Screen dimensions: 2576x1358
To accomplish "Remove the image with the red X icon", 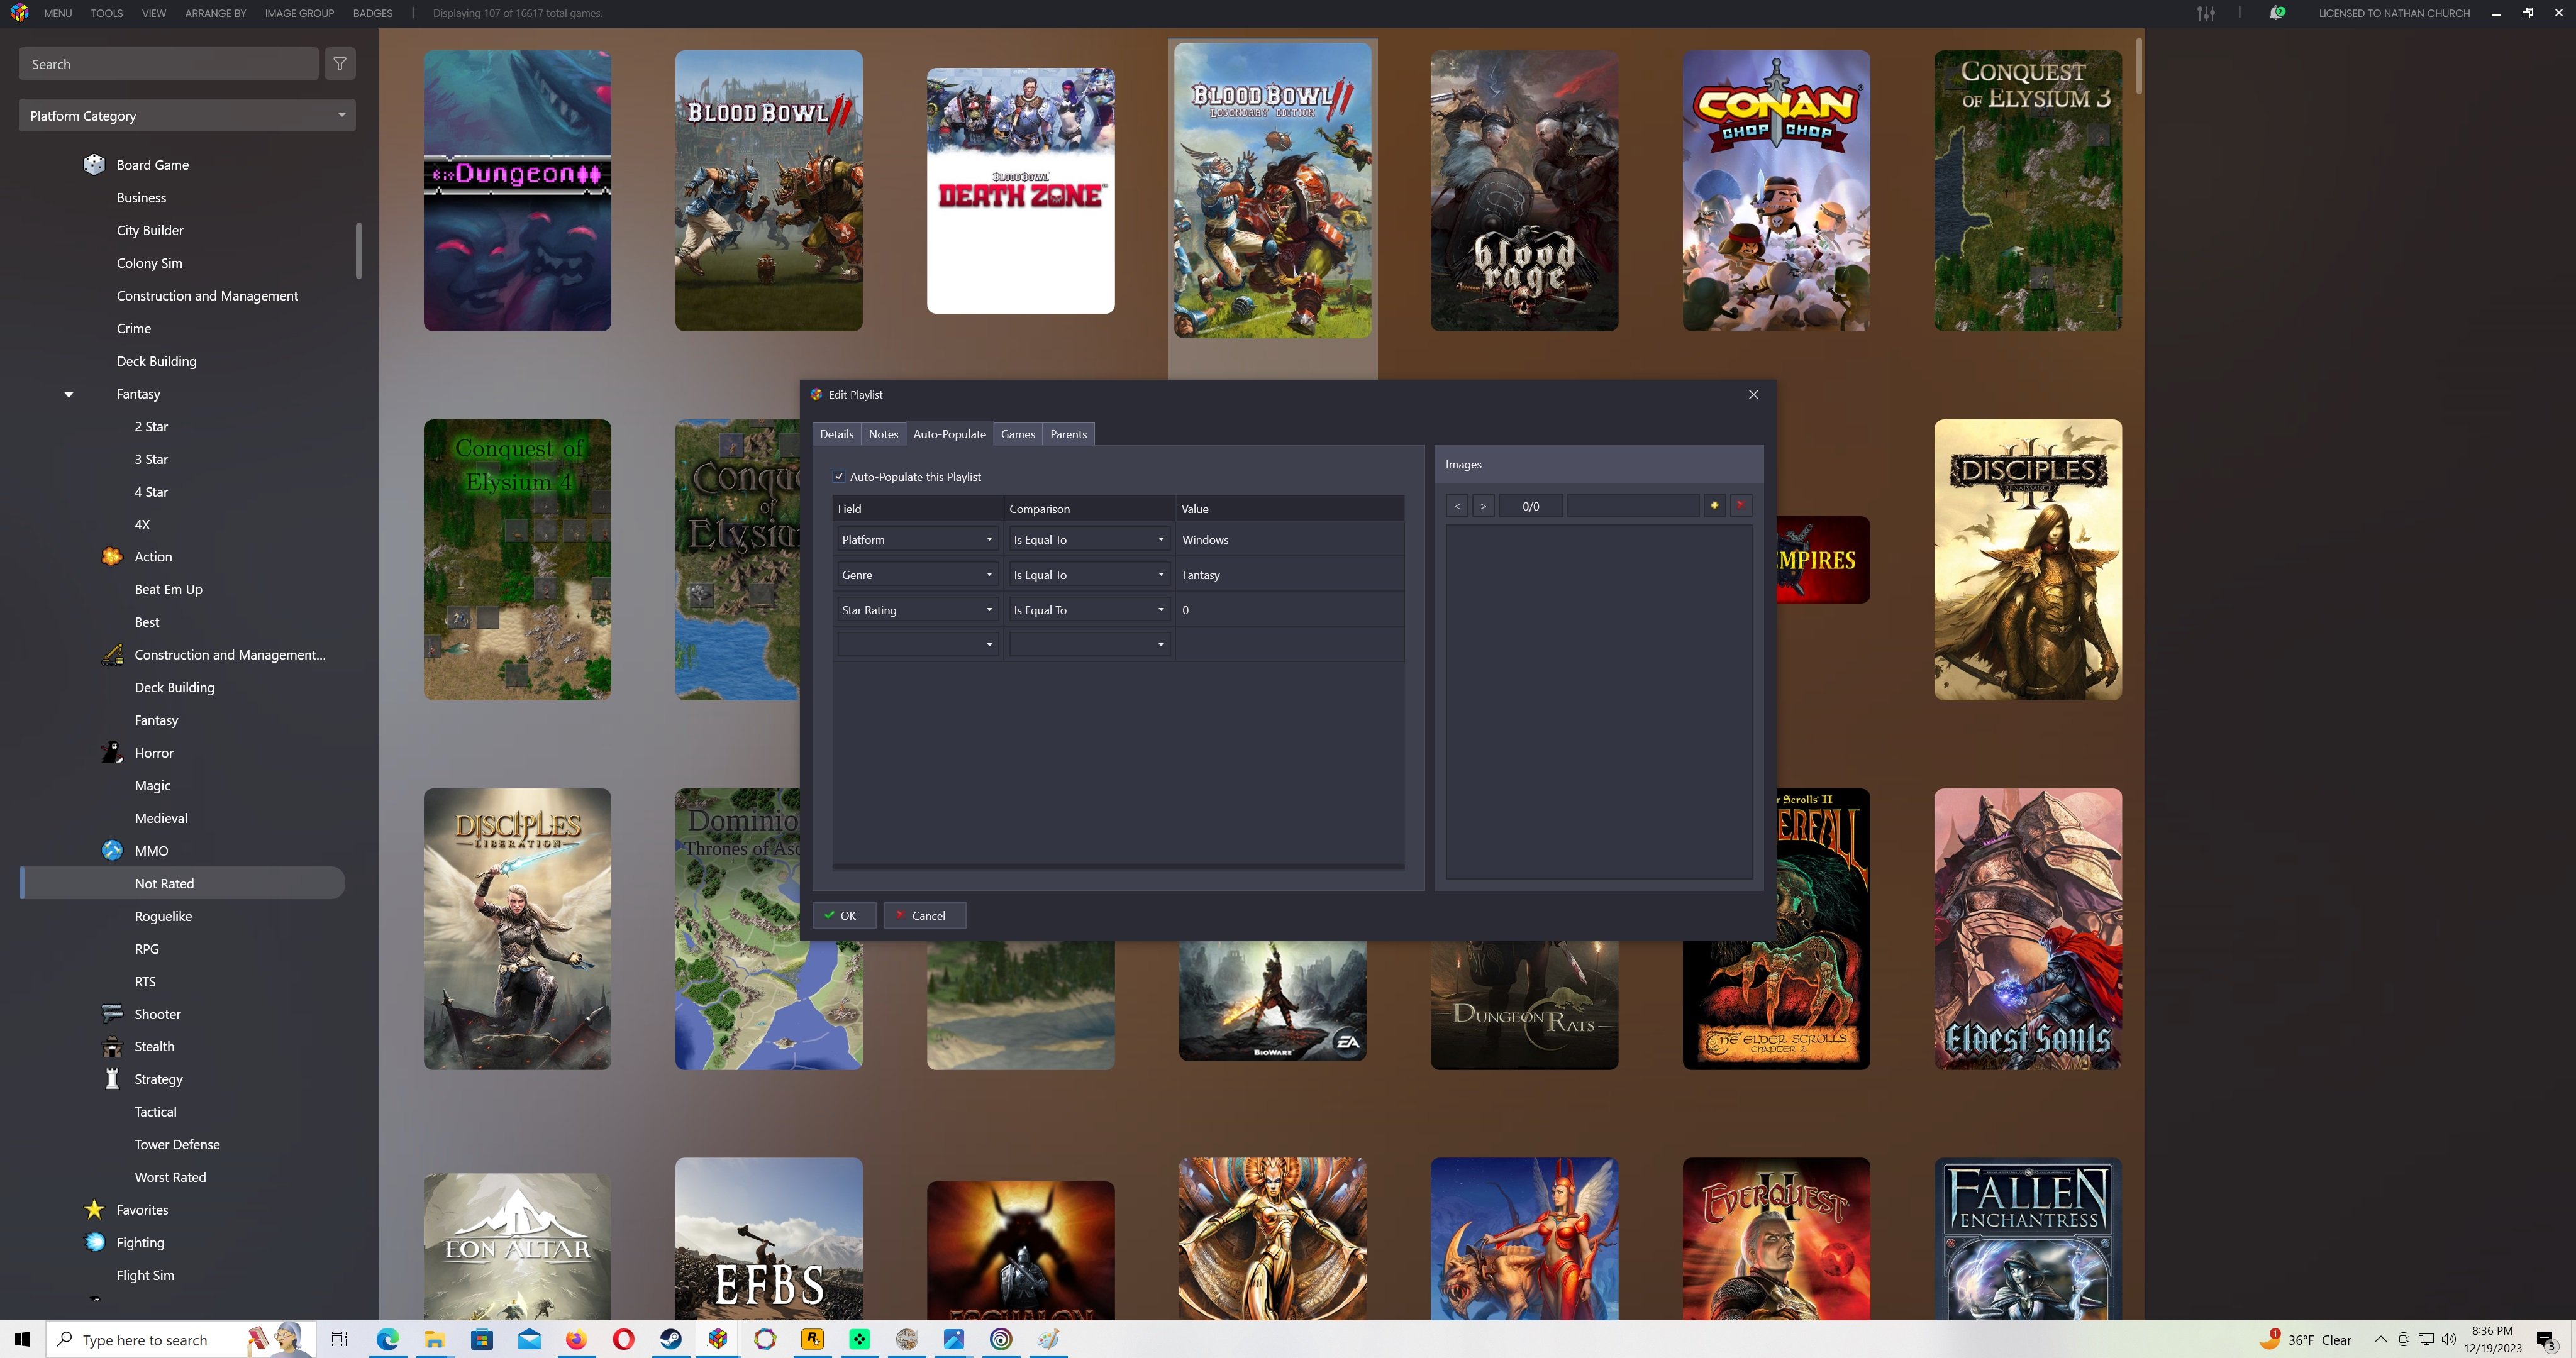I will [1740, 505].
